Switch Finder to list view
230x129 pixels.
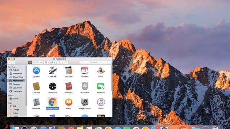coord(33,62)
